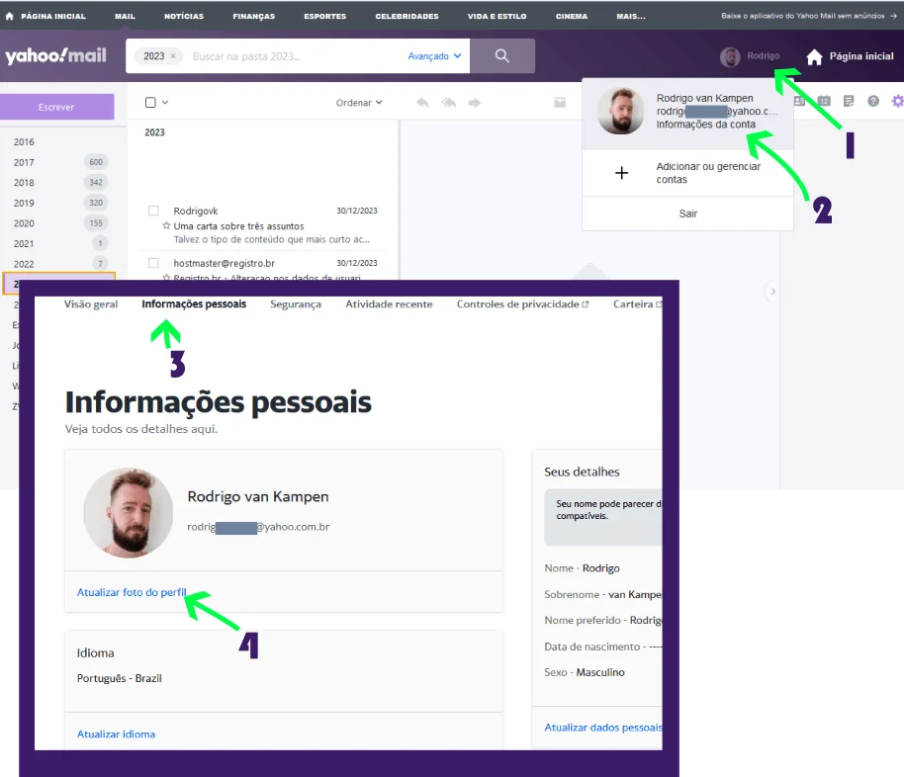Click the Escrever compose button
This screenshot has width=904, height=777.
tap(56, 107)
